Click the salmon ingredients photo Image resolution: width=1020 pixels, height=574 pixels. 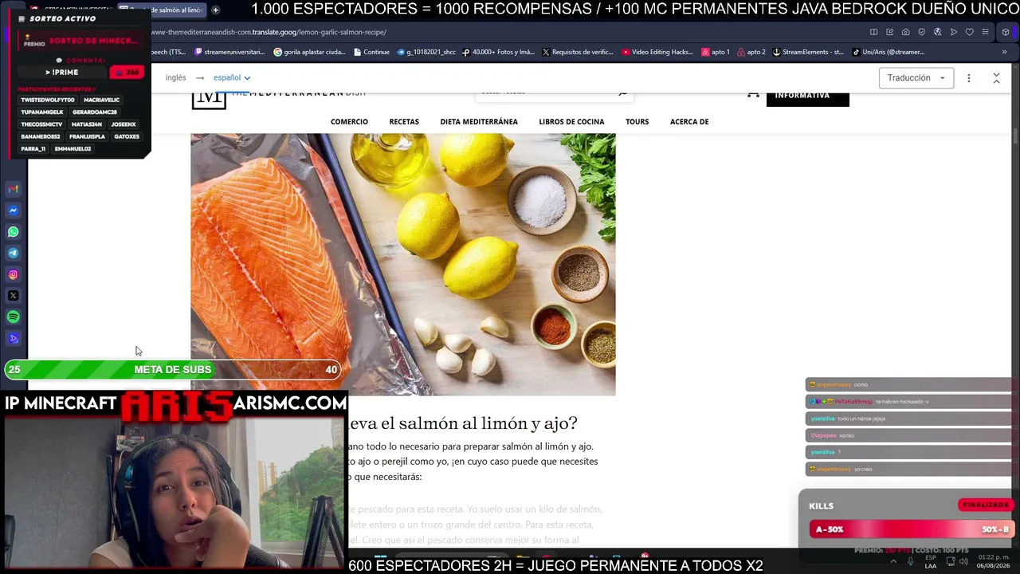tap(403, 265)
